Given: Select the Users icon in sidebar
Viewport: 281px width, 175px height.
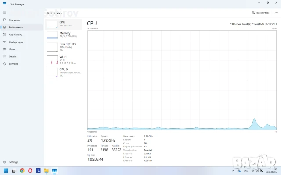Looking at the screenshot, I should (4, 49).
